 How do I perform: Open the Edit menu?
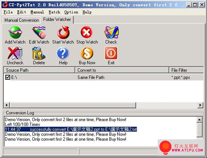[22, 12]
